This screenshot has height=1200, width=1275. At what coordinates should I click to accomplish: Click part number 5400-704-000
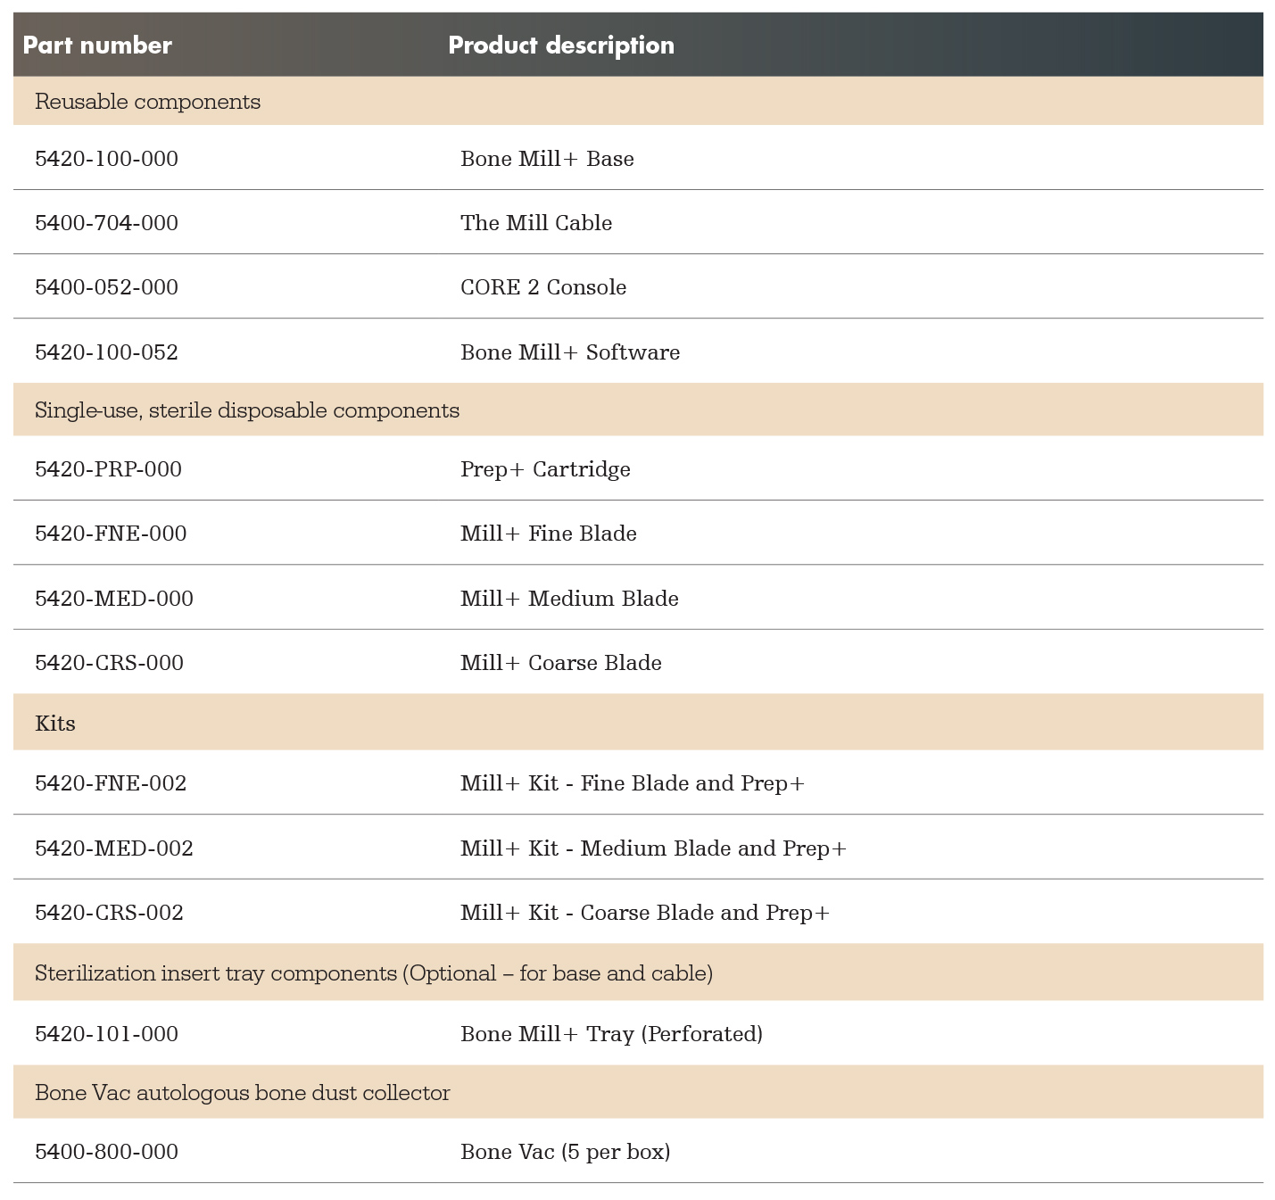pyautogui.click(x=107, y=223)
